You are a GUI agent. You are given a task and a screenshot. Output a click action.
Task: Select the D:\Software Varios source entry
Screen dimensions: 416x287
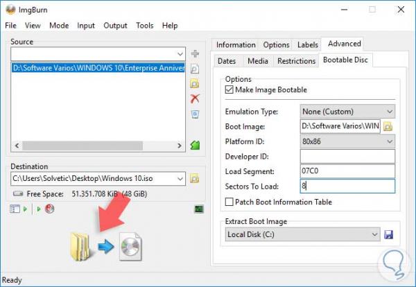click(98, 68)
